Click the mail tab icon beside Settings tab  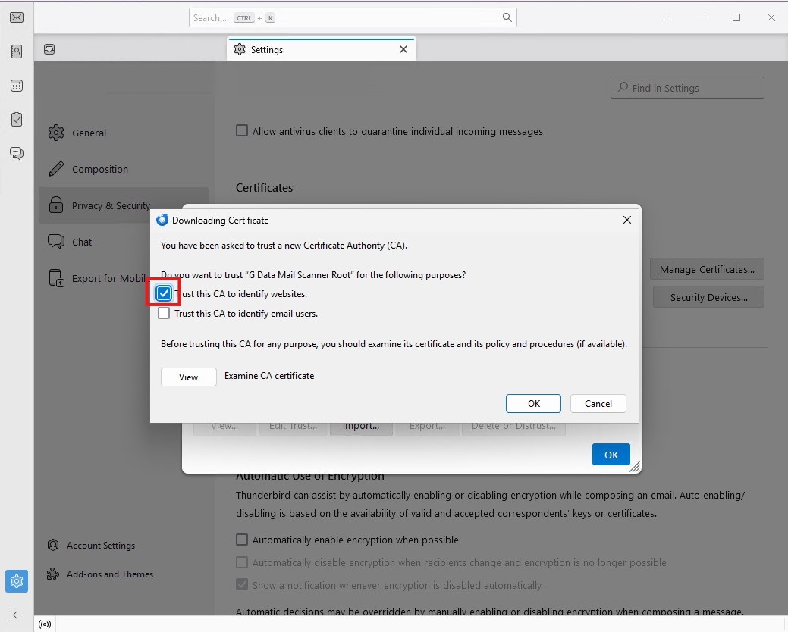pyautogui.click(x=49, y=49)
